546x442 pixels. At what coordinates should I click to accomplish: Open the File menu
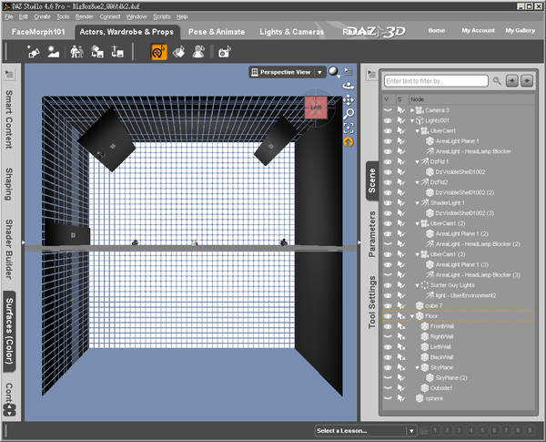[x=9, y=16]
